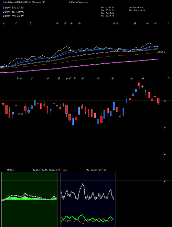Image resolution: width=172 pixels, height=227 pixels.
Task: Click the white DOW MT legend swatch
Action: pyautogui.click(x=3, y=12)
